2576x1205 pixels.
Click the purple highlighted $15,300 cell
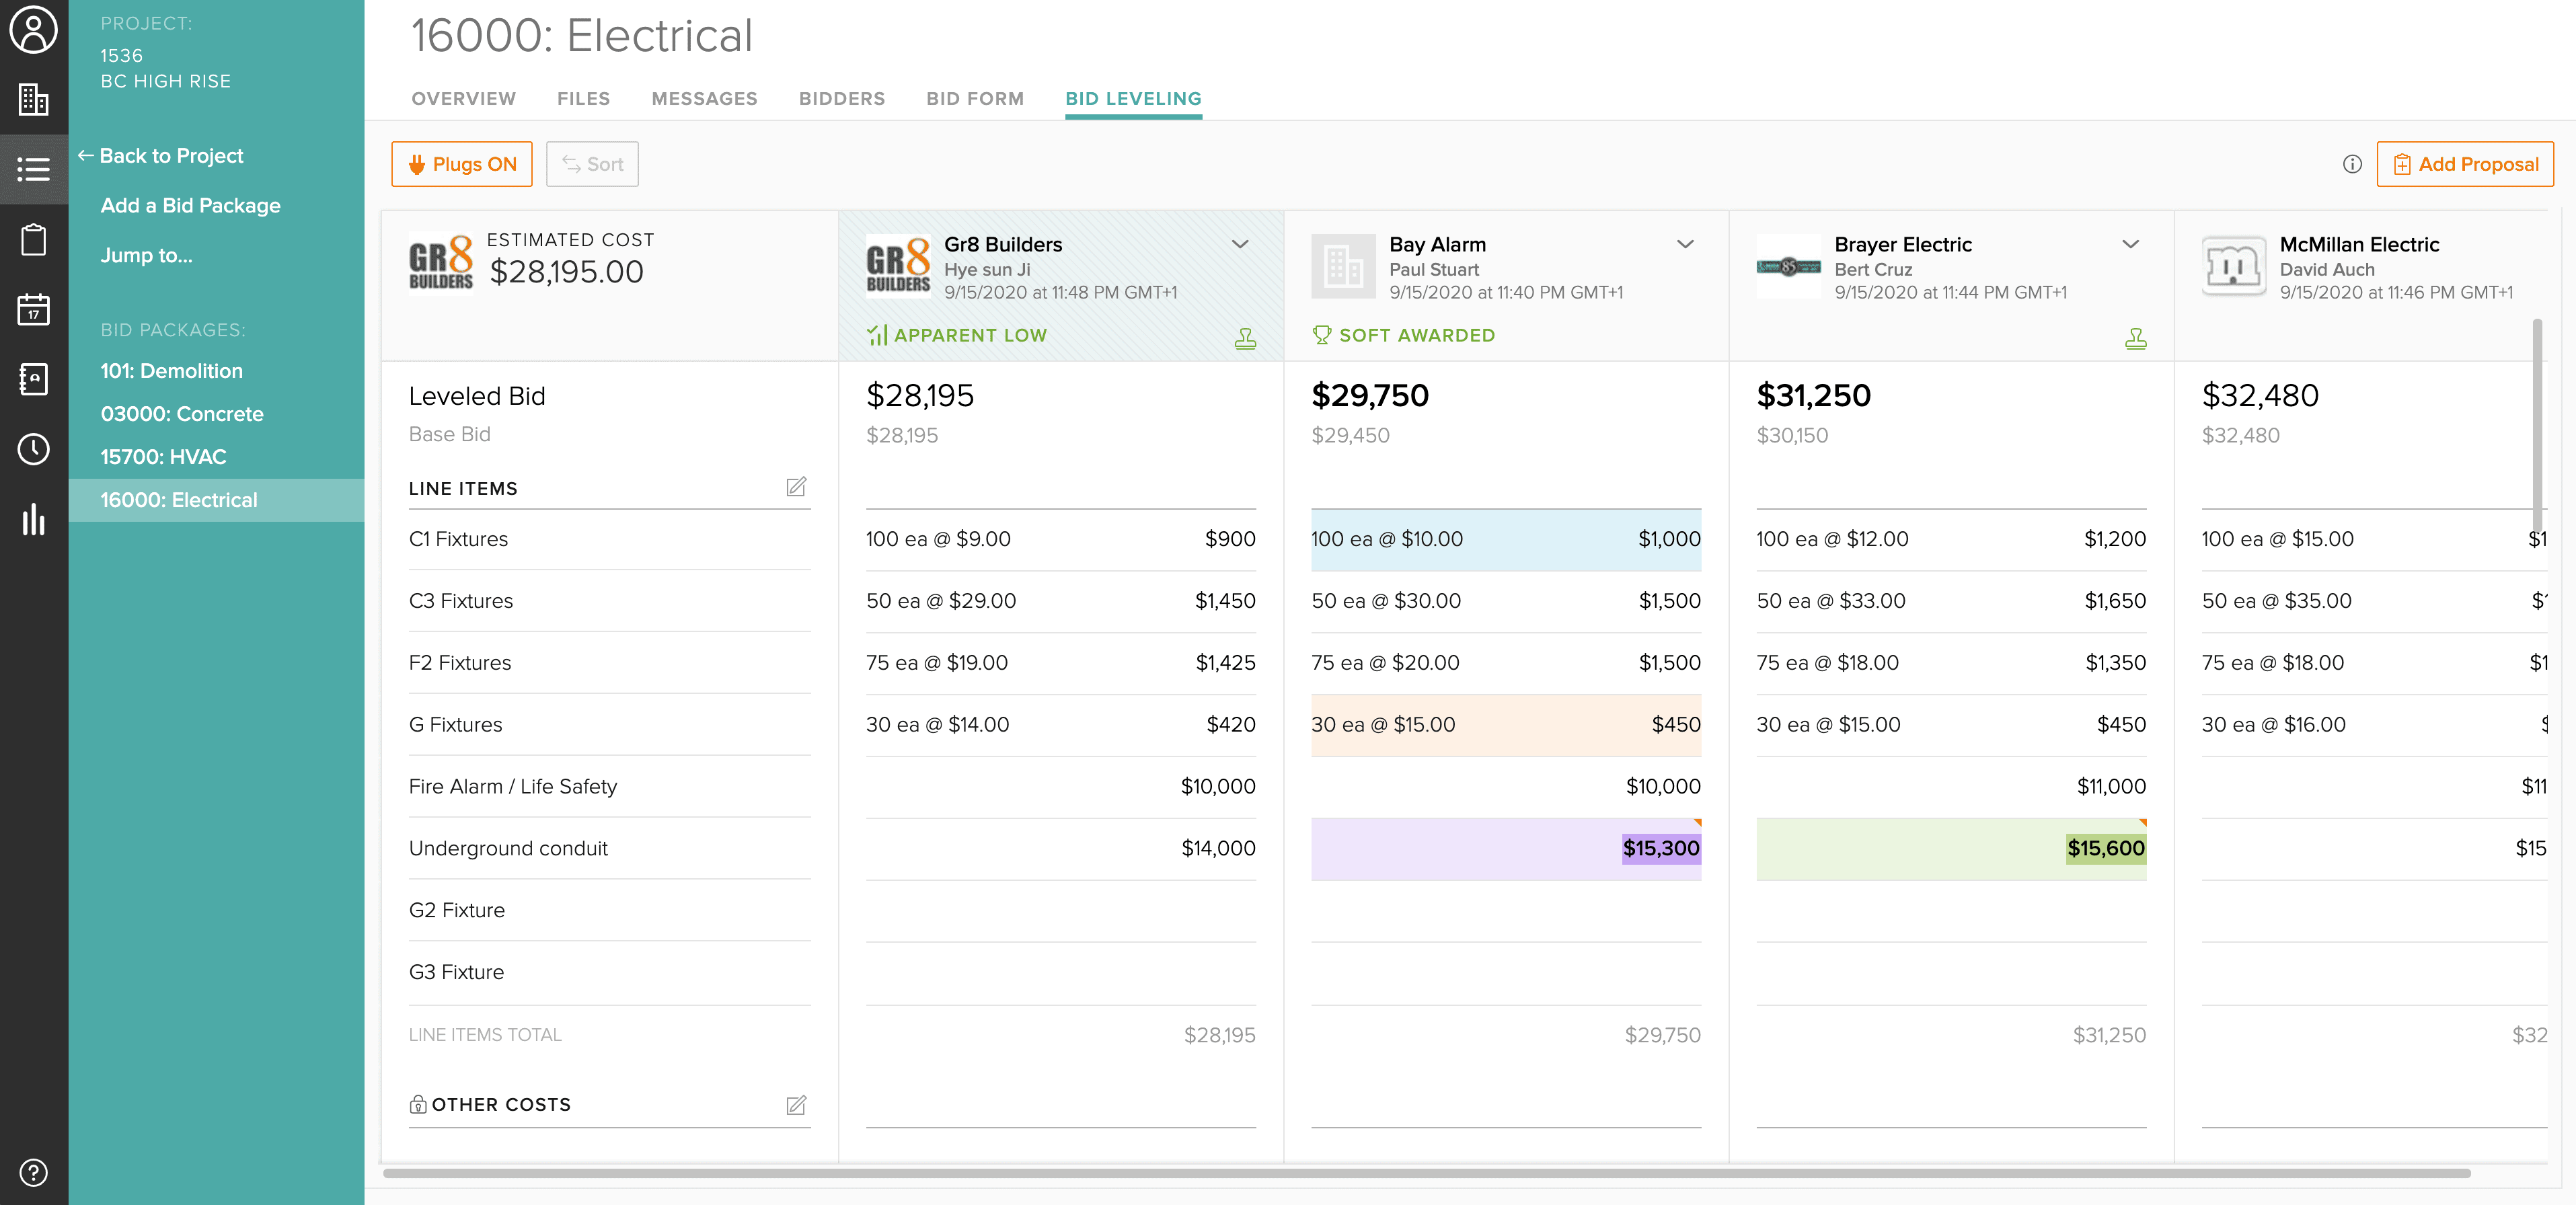[1660, 848]
